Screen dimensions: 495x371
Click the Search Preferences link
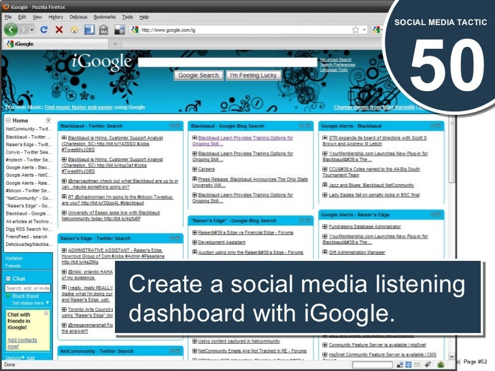coord(337,65)
